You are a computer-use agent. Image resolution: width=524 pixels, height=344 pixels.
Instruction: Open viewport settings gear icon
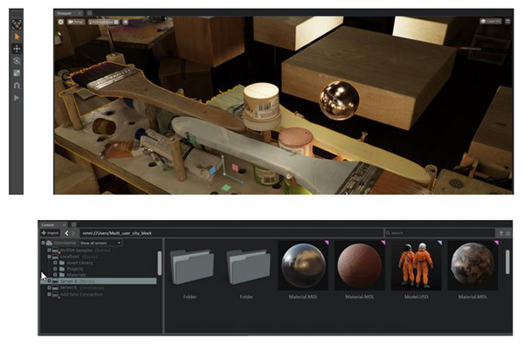(x=61, y=22)
